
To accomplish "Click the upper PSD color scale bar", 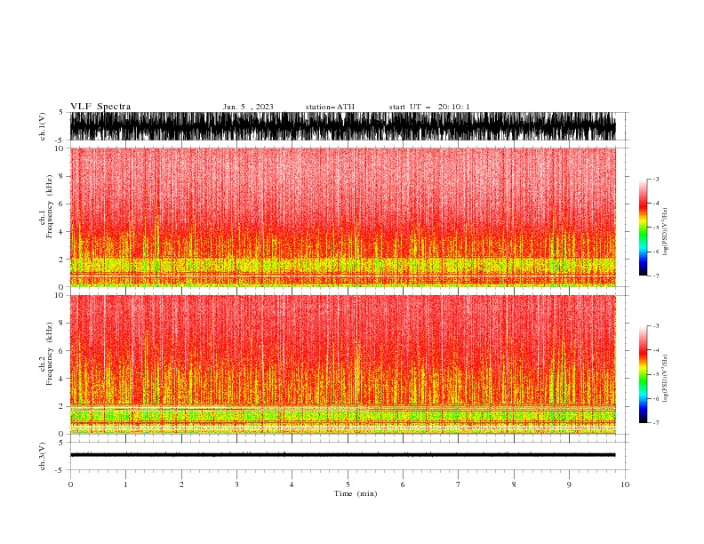I will click(x=643, y=228).
